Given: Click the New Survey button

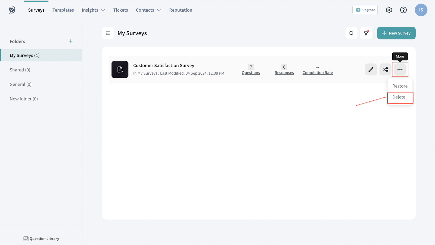Looking at the screenshot, I should point(396,33).
